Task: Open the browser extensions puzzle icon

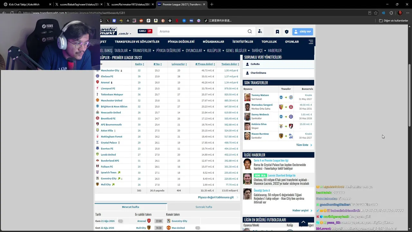Action: tap(391, 13)
